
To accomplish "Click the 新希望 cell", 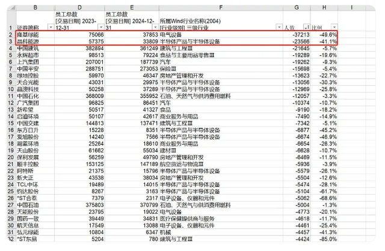I will click(x=35, y=109).
